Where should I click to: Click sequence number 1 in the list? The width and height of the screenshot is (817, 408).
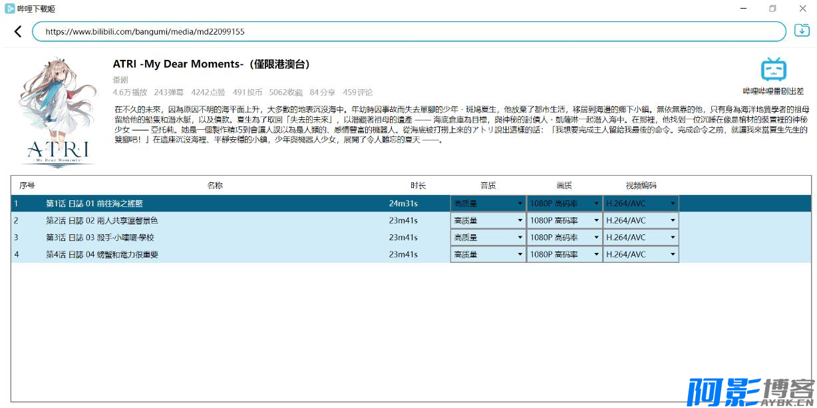(16, 203)
